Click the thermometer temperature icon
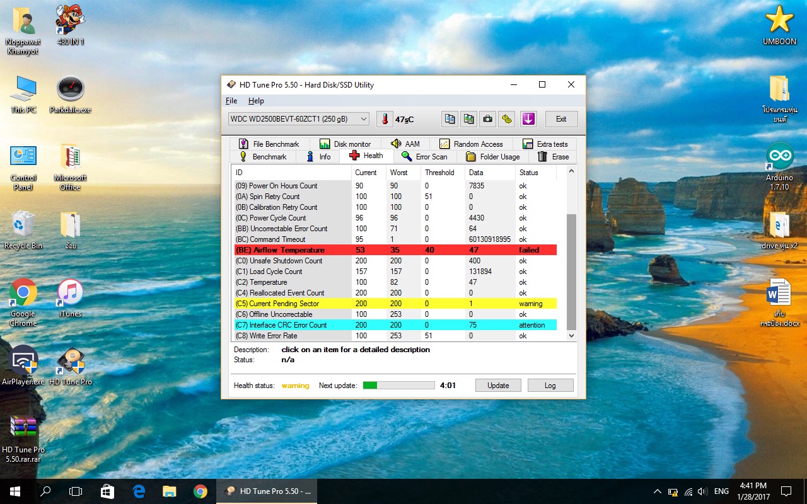 point(385,119)
